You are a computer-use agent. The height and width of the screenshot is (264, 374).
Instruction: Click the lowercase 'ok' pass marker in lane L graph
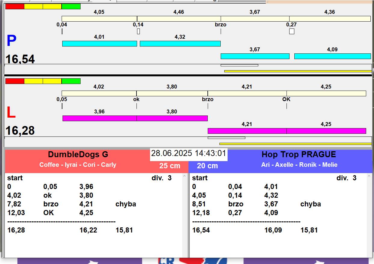coord(136,99)
